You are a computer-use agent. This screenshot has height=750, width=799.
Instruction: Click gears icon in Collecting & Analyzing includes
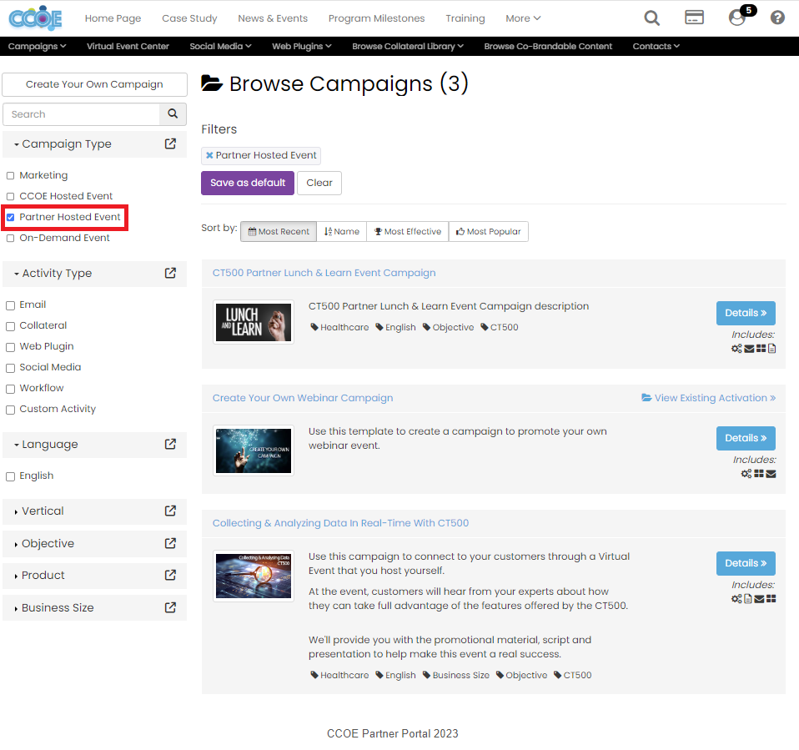point(736,599)
